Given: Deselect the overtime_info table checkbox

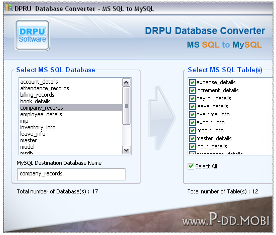Looking at the screenshot, I should (x=192, y=114).
